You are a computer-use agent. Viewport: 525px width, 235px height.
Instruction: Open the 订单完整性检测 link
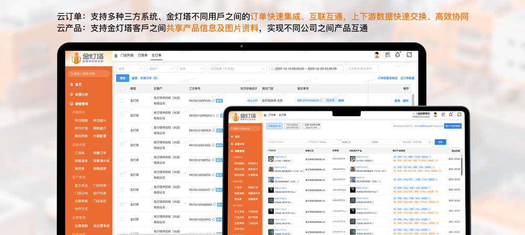point(388,78)
